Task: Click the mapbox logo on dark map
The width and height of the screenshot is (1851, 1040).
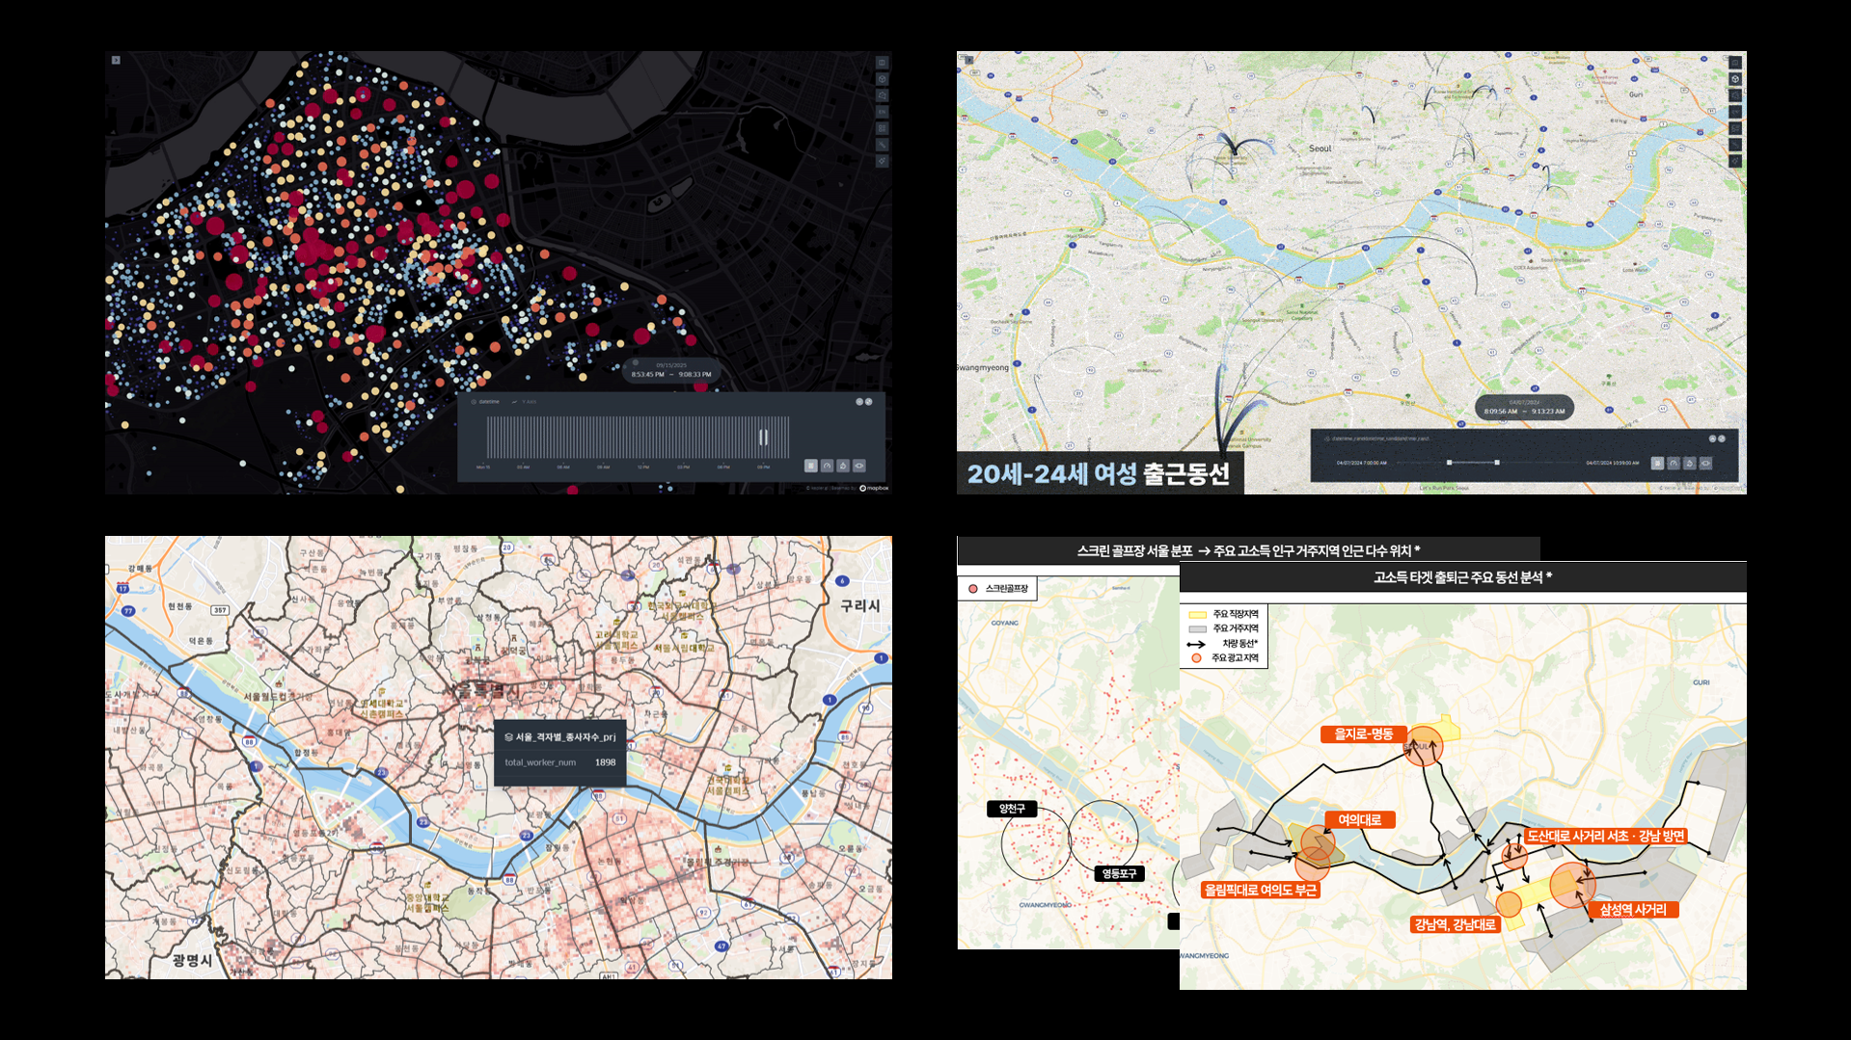Action: [875, 488]
